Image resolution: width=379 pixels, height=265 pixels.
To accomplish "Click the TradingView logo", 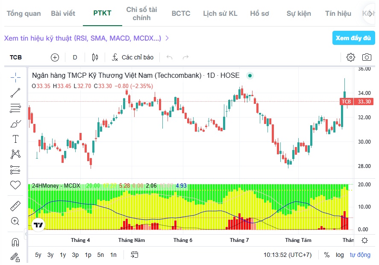I will point(38,225).
